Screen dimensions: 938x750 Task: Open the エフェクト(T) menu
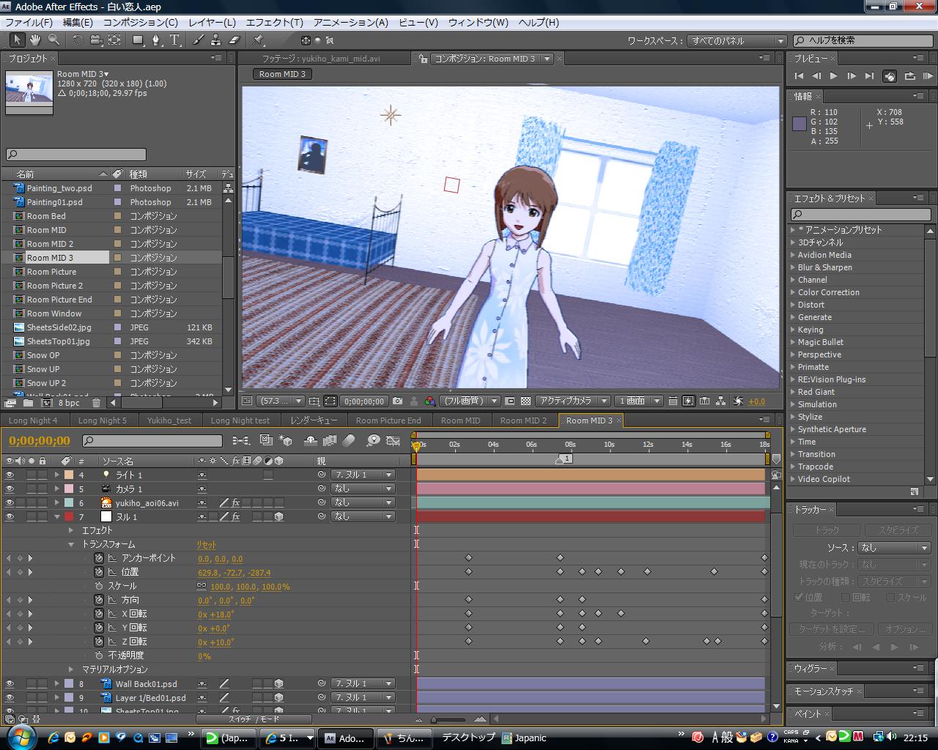tap(274, 23)
